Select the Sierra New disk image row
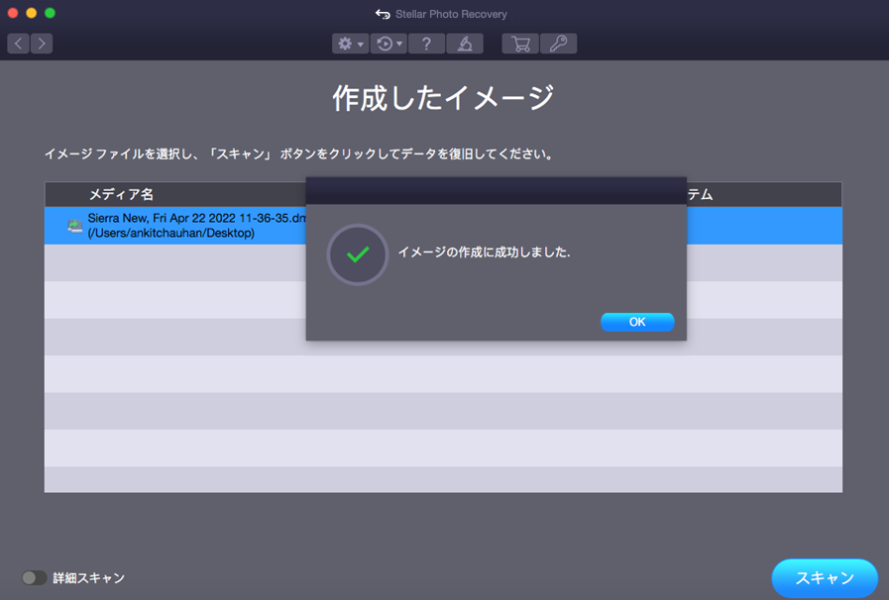 pos(443,226)
